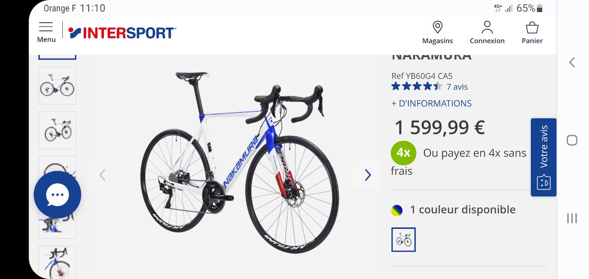
Task: Open the chat bubble widget
Action: point(57,195)
